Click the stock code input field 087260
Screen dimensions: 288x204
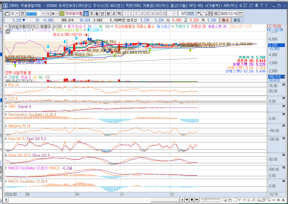pyautogui.click(x=33, y=13)
